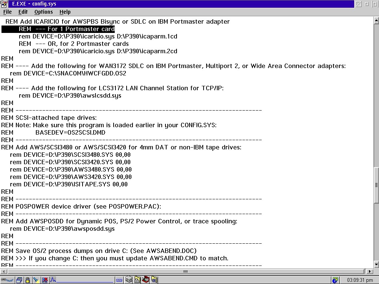Open the Window List icon in WarpCenter
The image size is (379, 284).
click(x=19, y=280)
